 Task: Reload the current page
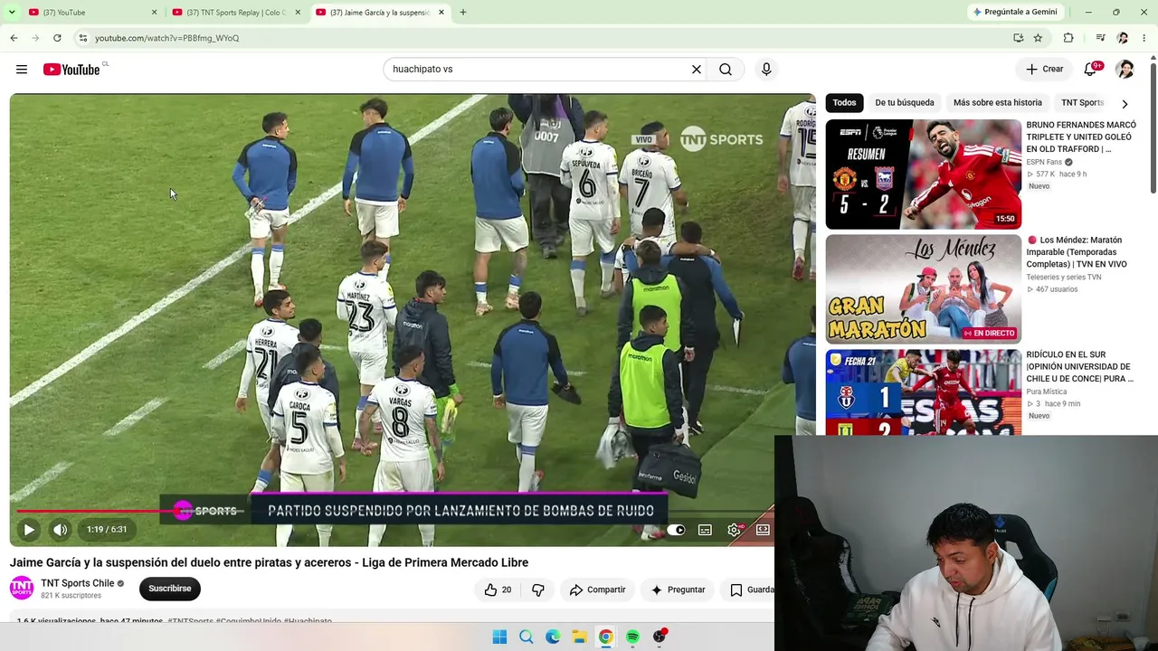pos(57,38)
